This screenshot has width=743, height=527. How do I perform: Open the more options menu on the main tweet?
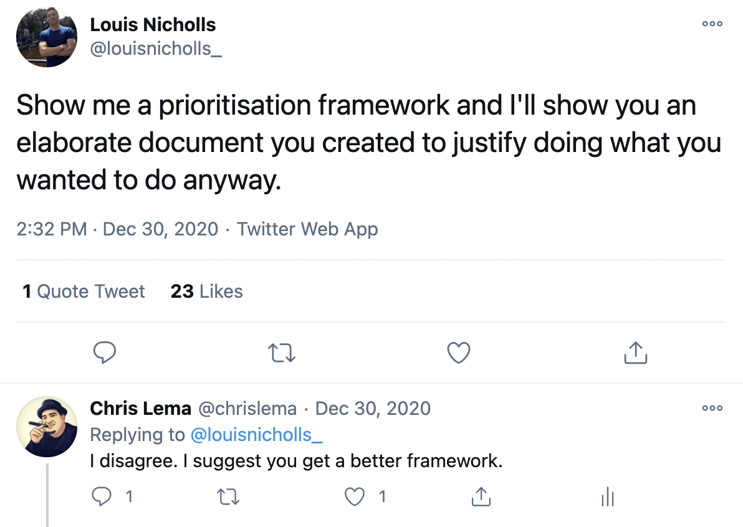click(711, 24)
